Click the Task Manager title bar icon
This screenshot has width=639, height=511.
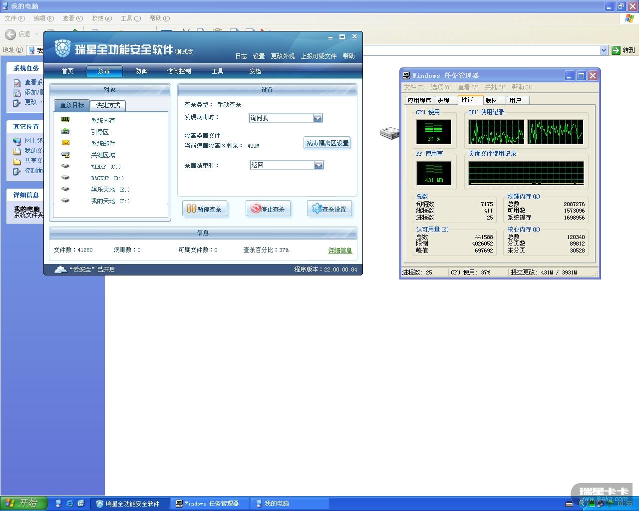click(407, 75)
